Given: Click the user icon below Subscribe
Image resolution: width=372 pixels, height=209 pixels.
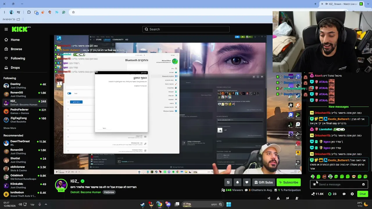Looking at the screenshot, I should [x=297, y=198].
